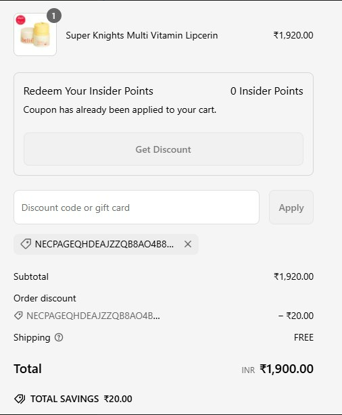Click the TOTAL SAVINGS ₹20.00 text
This screenshot has width=342, height=415.
tap(81, 399)
